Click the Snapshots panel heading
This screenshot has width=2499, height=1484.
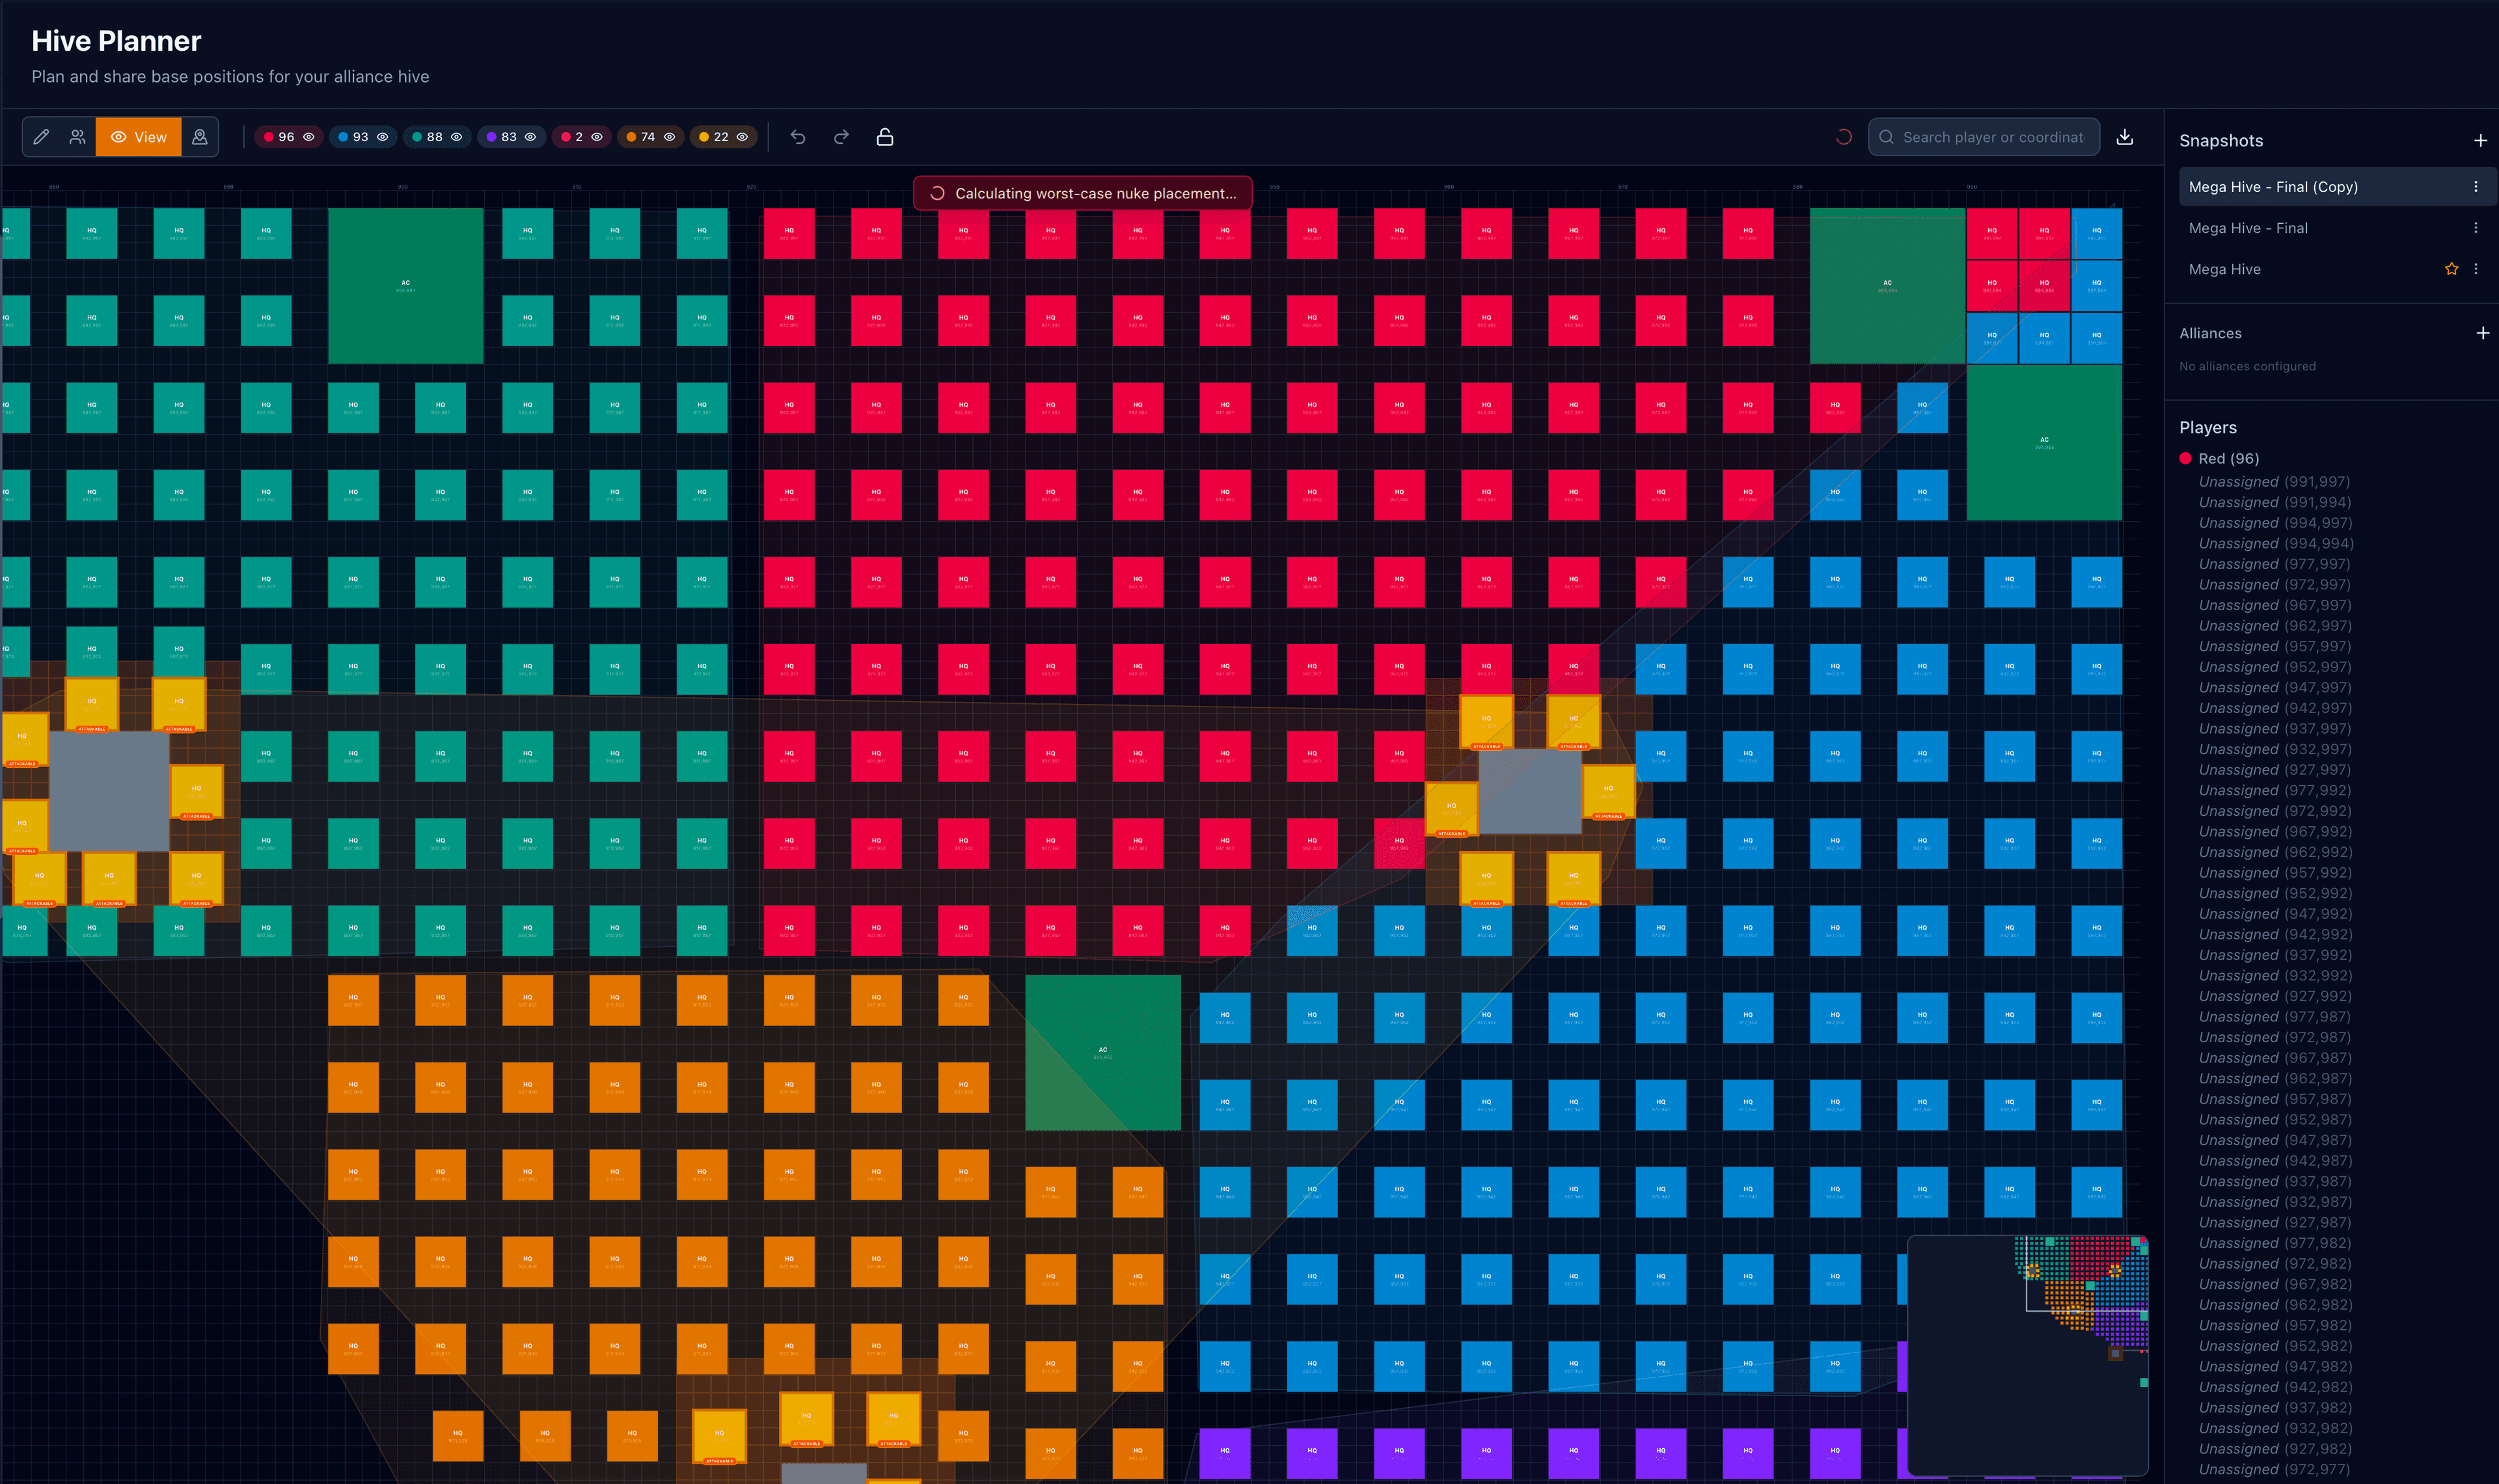(2221, 141)
